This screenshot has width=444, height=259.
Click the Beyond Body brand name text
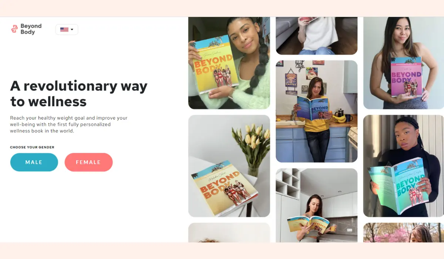point(31,29)
